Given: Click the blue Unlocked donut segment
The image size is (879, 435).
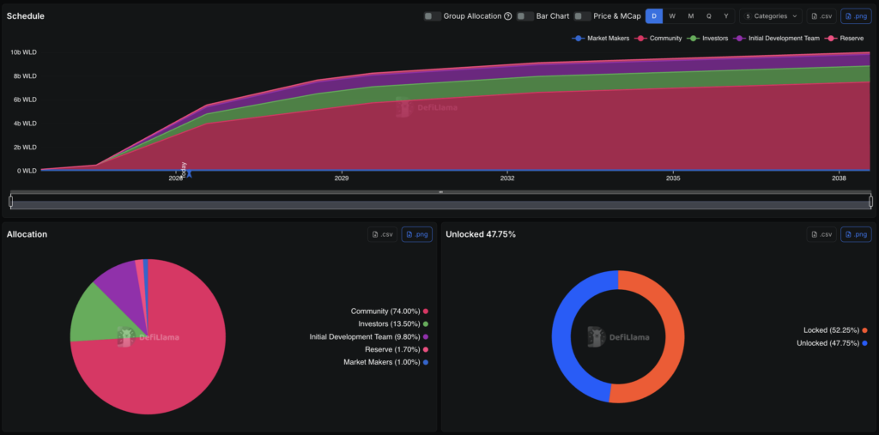Looking at the screenshot, I should [x=561, y=336].
